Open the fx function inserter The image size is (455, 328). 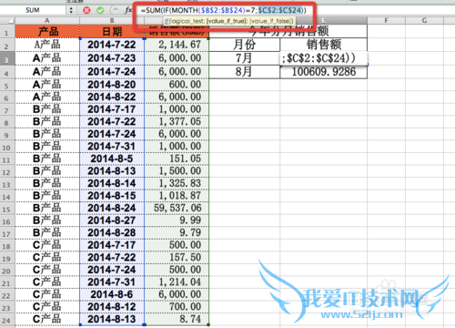pos(128,10)
